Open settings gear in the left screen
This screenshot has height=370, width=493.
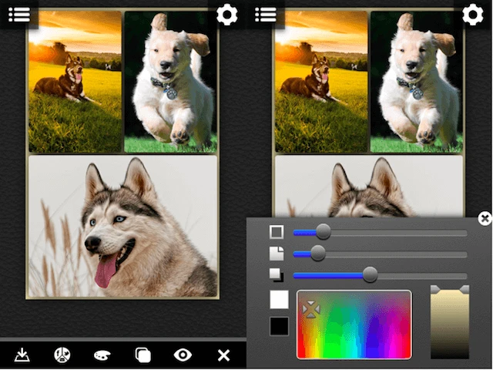point(226,15)
